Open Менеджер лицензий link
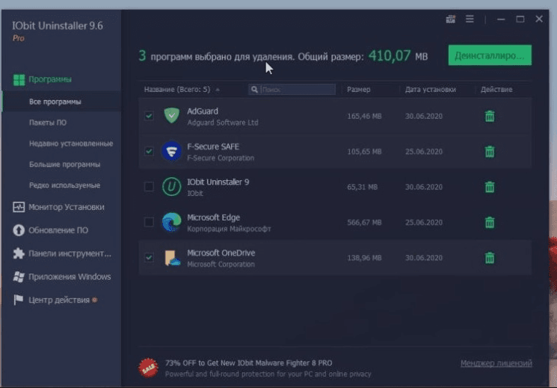This screenshot has height=388, width=557. coord(496,363)
